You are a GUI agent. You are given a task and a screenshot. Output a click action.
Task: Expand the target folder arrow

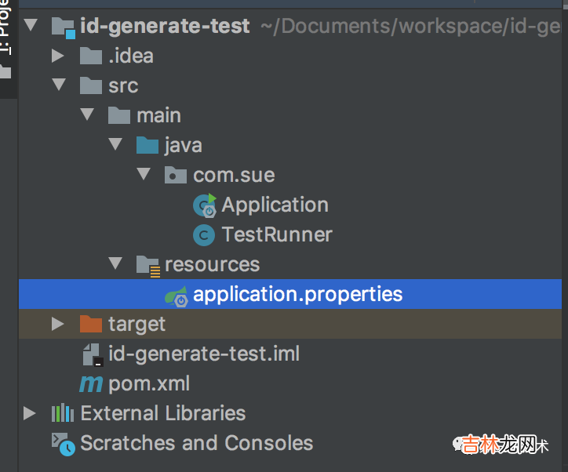tap(57, 324)
